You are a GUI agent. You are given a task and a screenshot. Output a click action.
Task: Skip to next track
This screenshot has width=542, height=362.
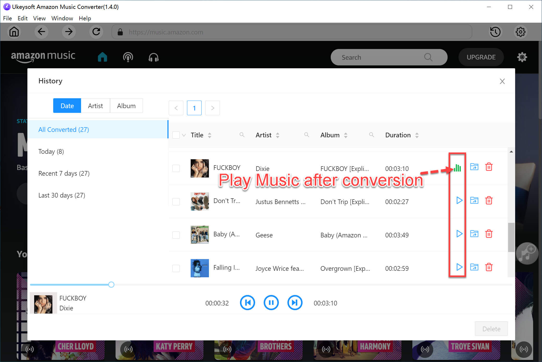295,303
